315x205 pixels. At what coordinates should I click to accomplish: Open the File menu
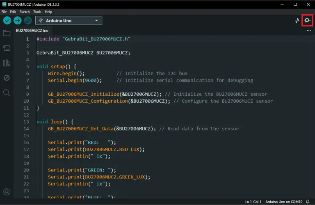tap(4, 12)
